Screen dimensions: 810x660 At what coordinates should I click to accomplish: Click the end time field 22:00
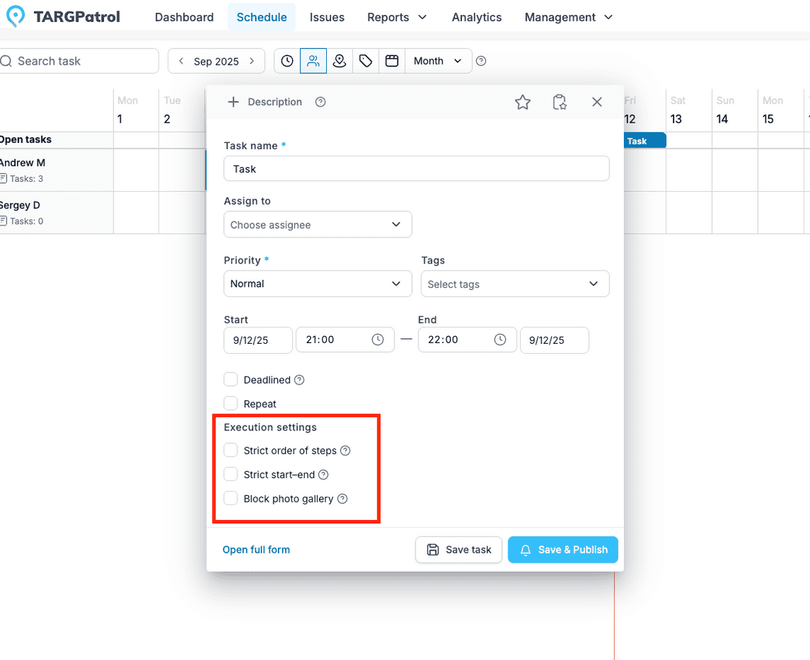(x=467, y=340)
